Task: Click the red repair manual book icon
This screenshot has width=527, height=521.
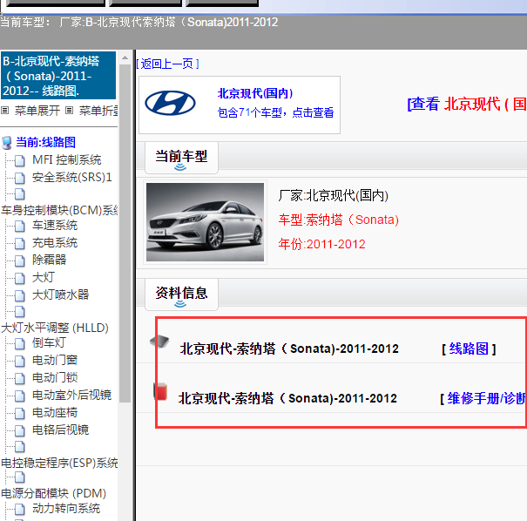Action: (x=160, y=391)
